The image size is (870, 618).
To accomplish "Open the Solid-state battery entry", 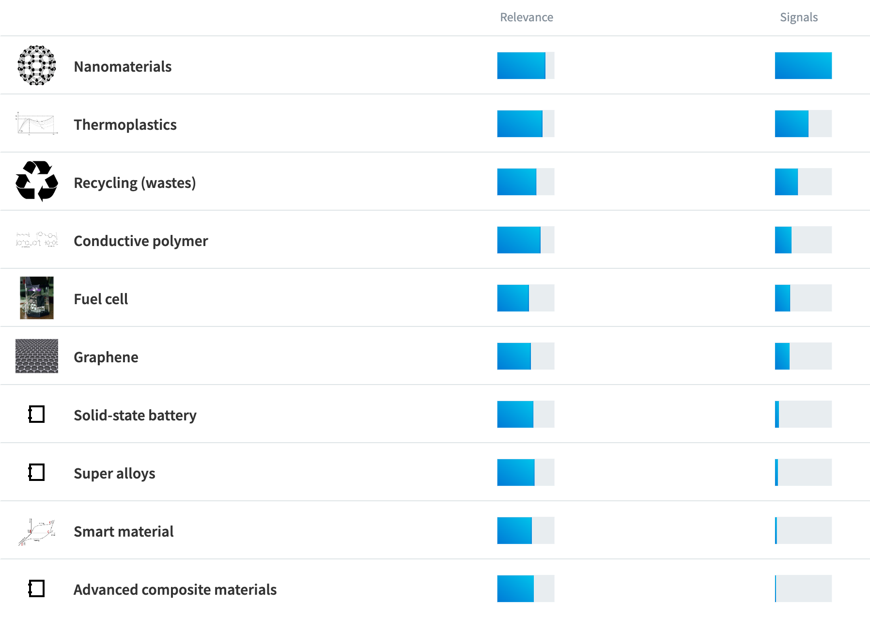I will (x=135, y=415).
